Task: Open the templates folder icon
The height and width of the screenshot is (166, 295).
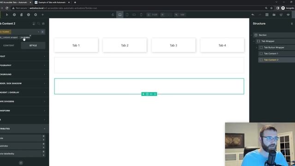Action: (x=274, y=15)
